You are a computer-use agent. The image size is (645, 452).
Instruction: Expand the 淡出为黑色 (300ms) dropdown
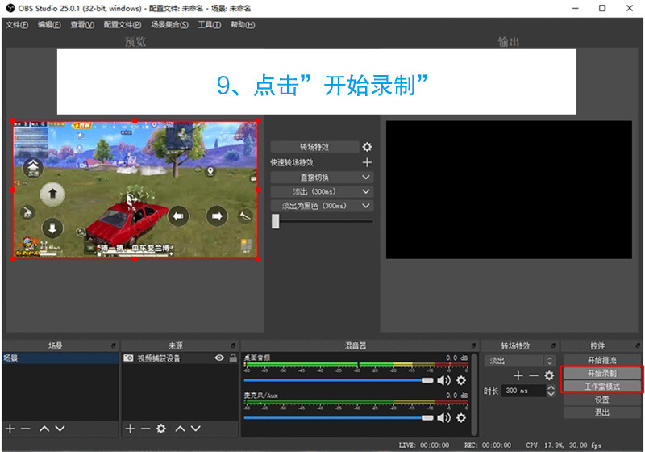tap(322, 205)
